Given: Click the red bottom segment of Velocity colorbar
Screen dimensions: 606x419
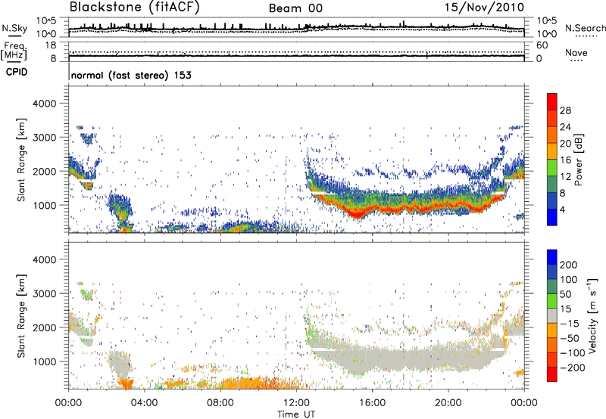Looking at the screenshot, I should point(552,374).
